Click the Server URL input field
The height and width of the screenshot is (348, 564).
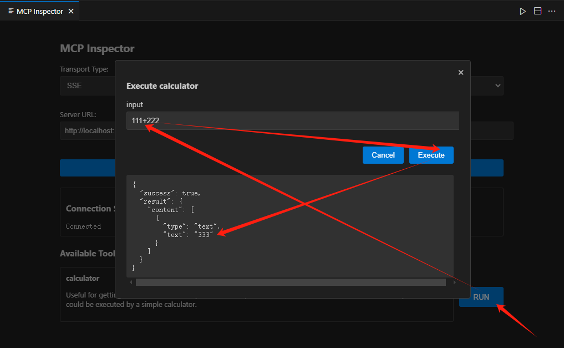[287, 130]
